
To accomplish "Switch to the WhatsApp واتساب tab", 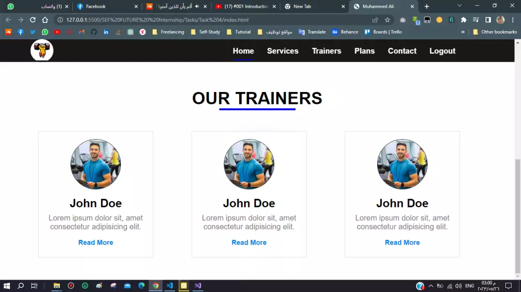I will coord(37,6).
